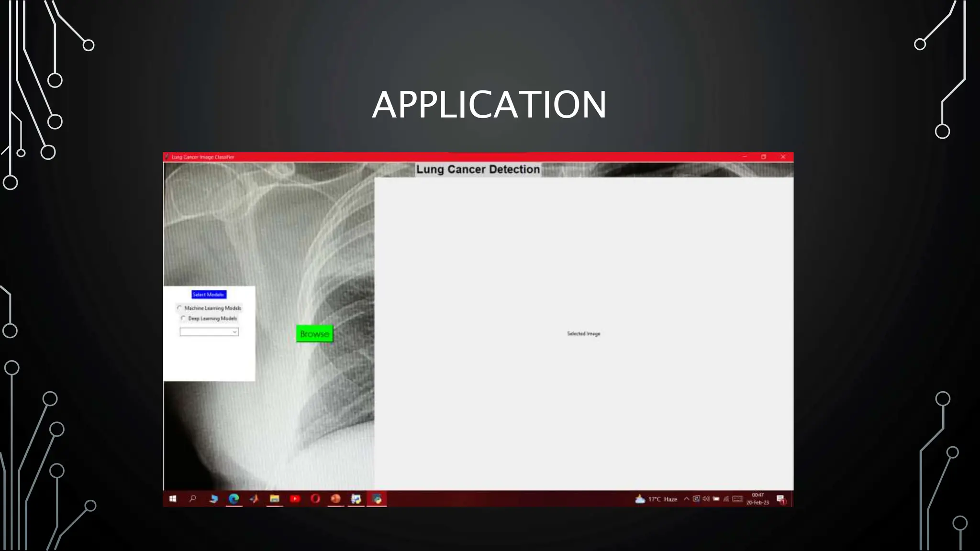Viewport: 980px width, 551px height.
Task: Open MATLAB from the taskbar
Action: click(x=254, y=499)
